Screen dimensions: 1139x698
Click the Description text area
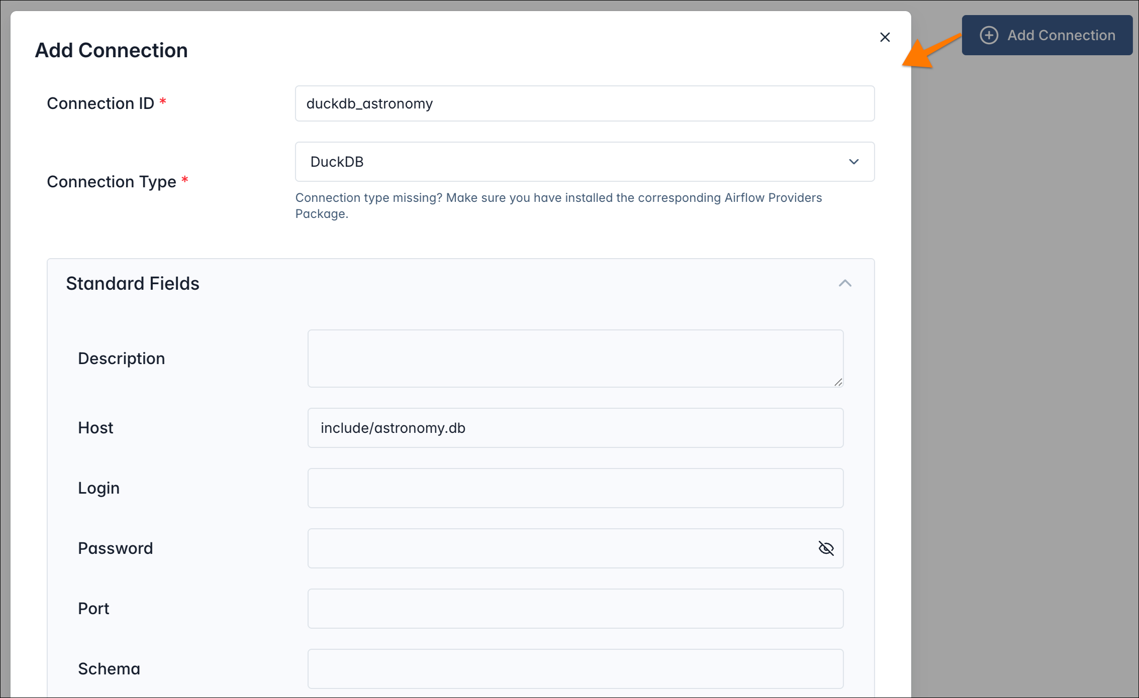(575, 358)
